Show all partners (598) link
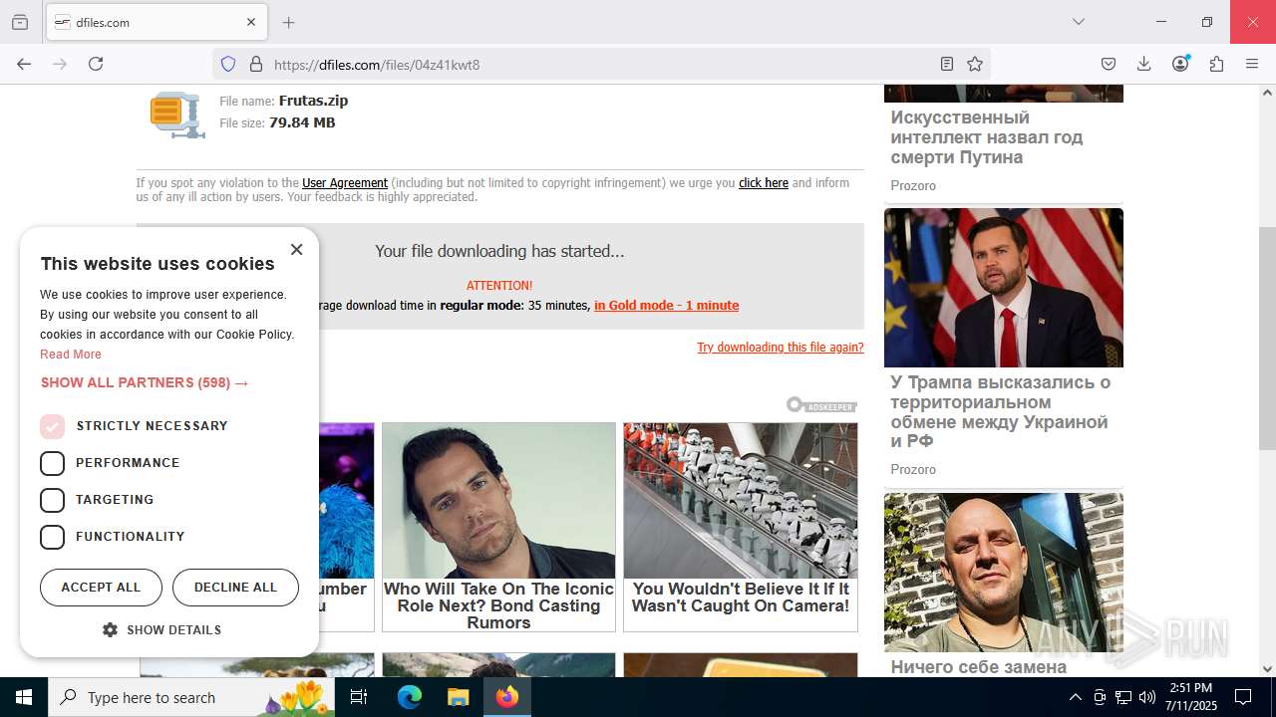The image size is (1276, 717). [145, 382]
